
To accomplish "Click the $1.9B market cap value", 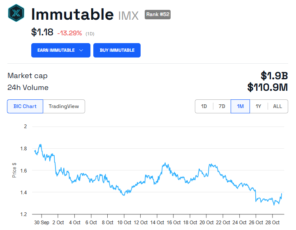I will [x=274, y=76].
